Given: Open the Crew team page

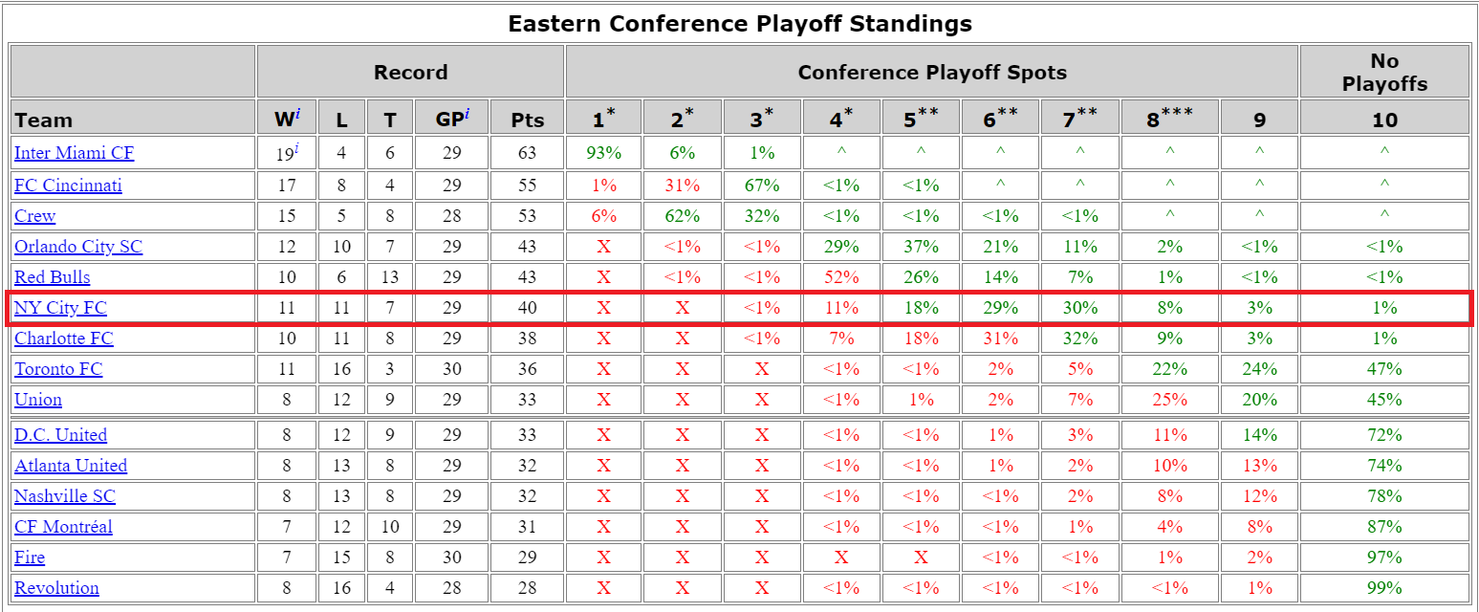Looking at the screenshot, I should pos(34,216).
